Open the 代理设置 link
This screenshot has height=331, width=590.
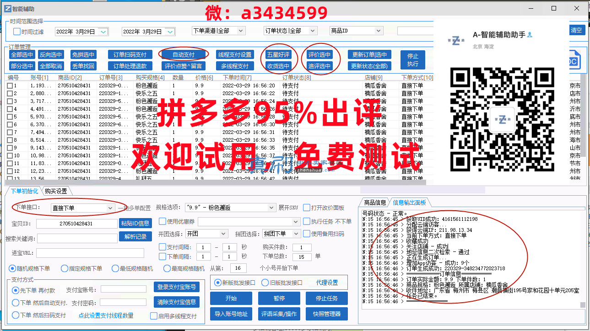pos(327,283)
